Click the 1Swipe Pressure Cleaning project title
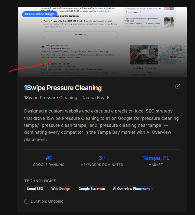 tap(63, 88)
